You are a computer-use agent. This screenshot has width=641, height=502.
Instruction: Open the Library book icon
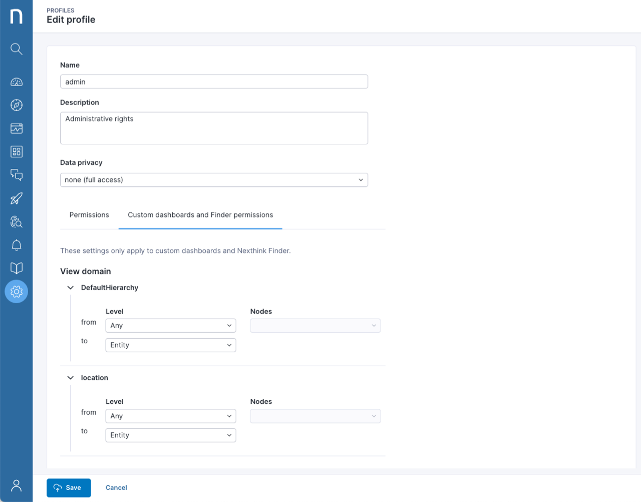[x=16, y=268]
